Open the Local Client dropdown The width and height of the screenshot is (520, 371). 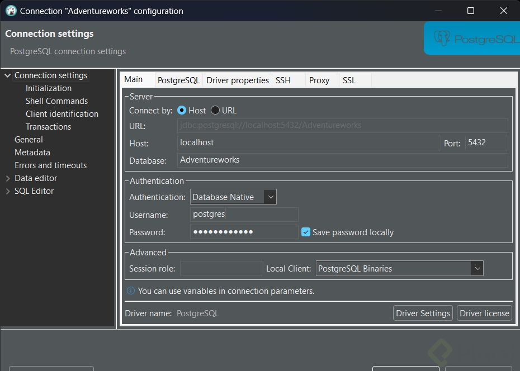click(399, 268)
